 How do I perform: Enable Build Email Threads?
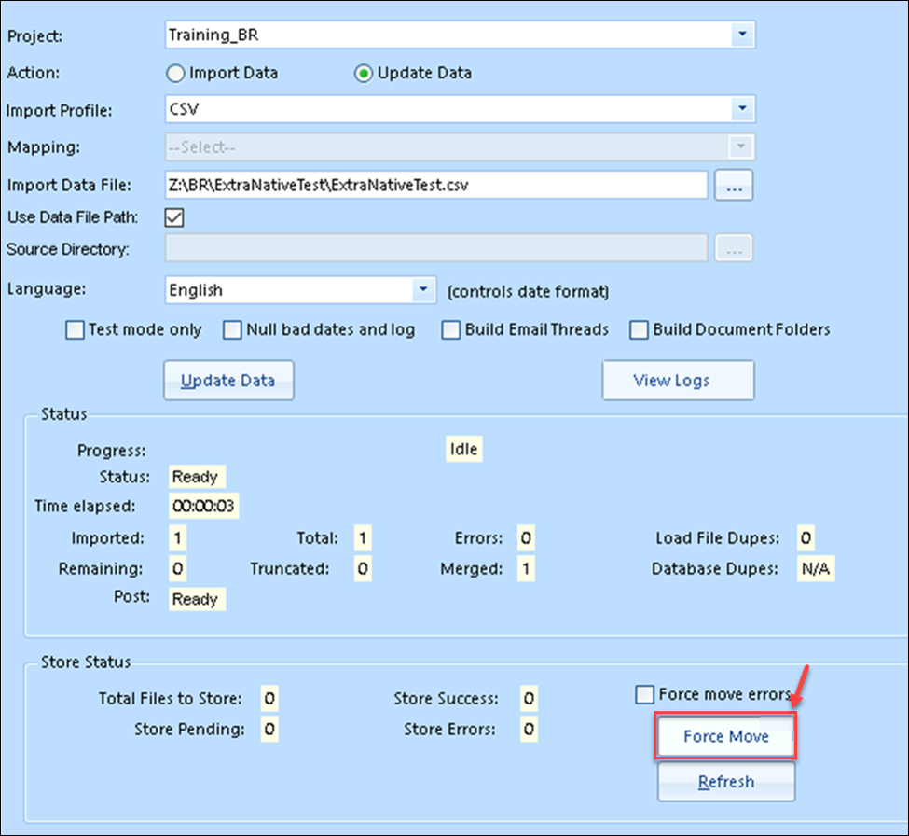coord(450,329)
